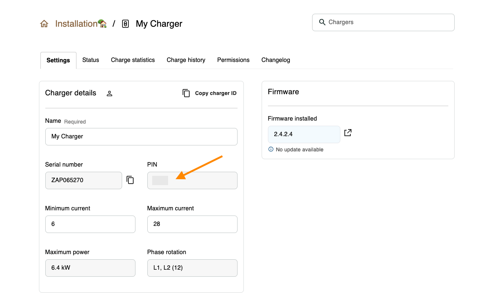
Task: Open the Charge statistics tab
Action: pos(133,60)
